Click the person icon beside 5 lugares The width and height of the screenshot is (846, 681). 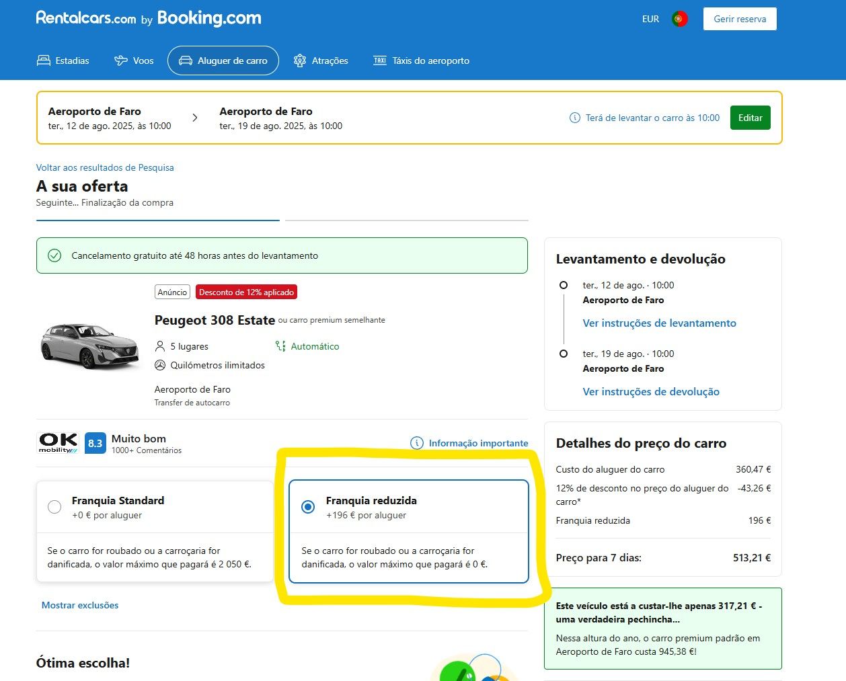(160, 346)
